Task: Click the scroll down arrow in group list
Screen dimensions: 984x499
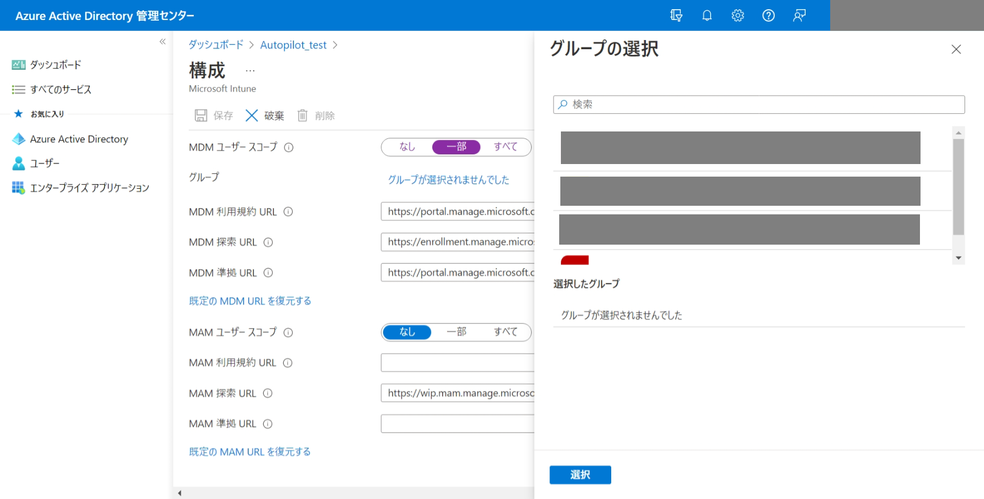Action: pos(959,258)
